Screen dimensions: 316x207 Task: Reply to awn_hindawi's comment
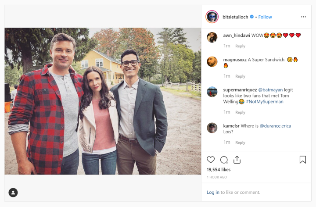(x=240, y=46)
